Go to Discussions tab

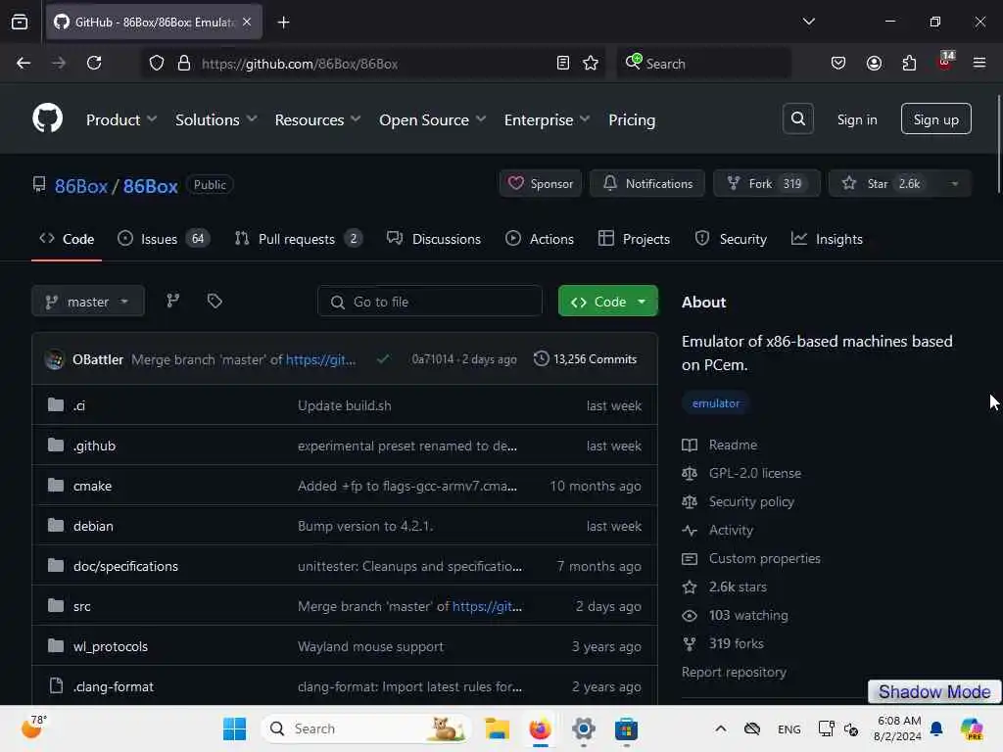[434, 239]
